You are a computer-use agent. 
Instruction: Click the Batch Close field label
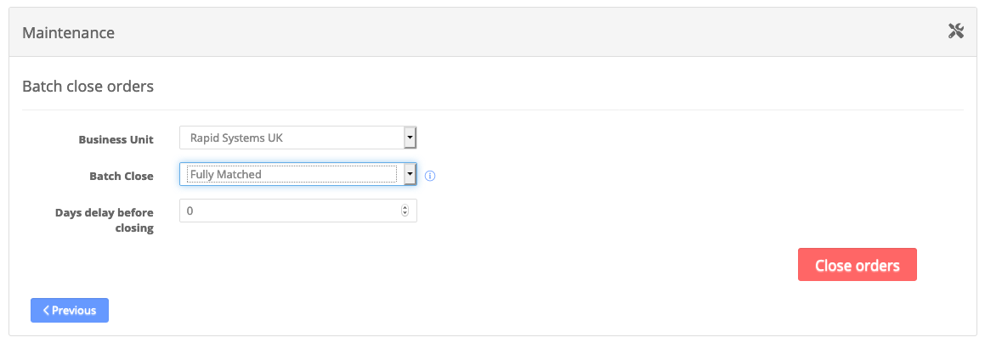(x=122, y=177)
